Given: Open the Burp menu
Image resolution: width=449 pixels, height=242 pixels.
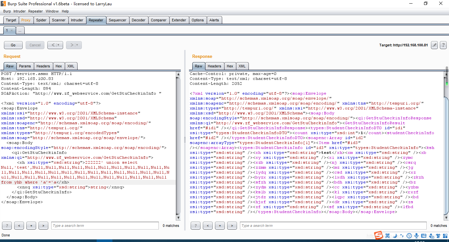Looking at the screenshot, I should pos(7,11).
